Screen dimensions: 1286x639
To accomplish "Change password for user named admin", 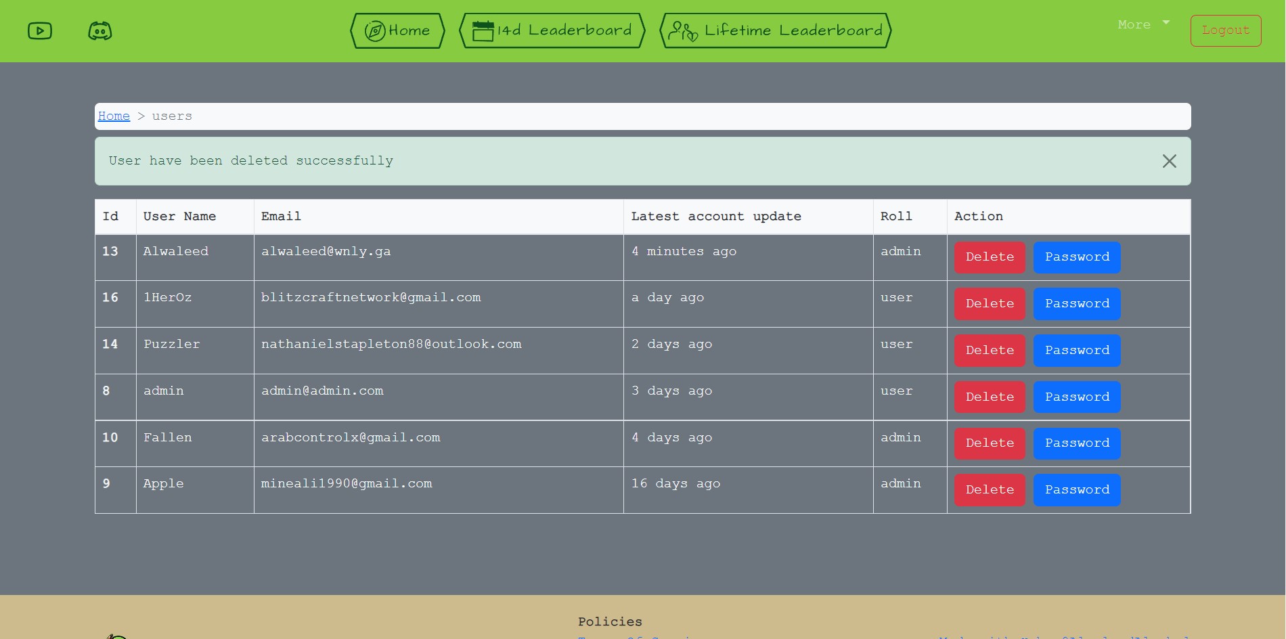I will point(1077,397).
